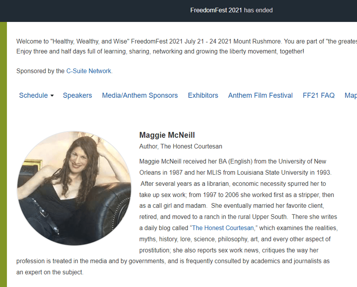Viewport: 357px width, 287px height.
Task: Click the 'has ended' banner text
Action: (x=258, y=10)
